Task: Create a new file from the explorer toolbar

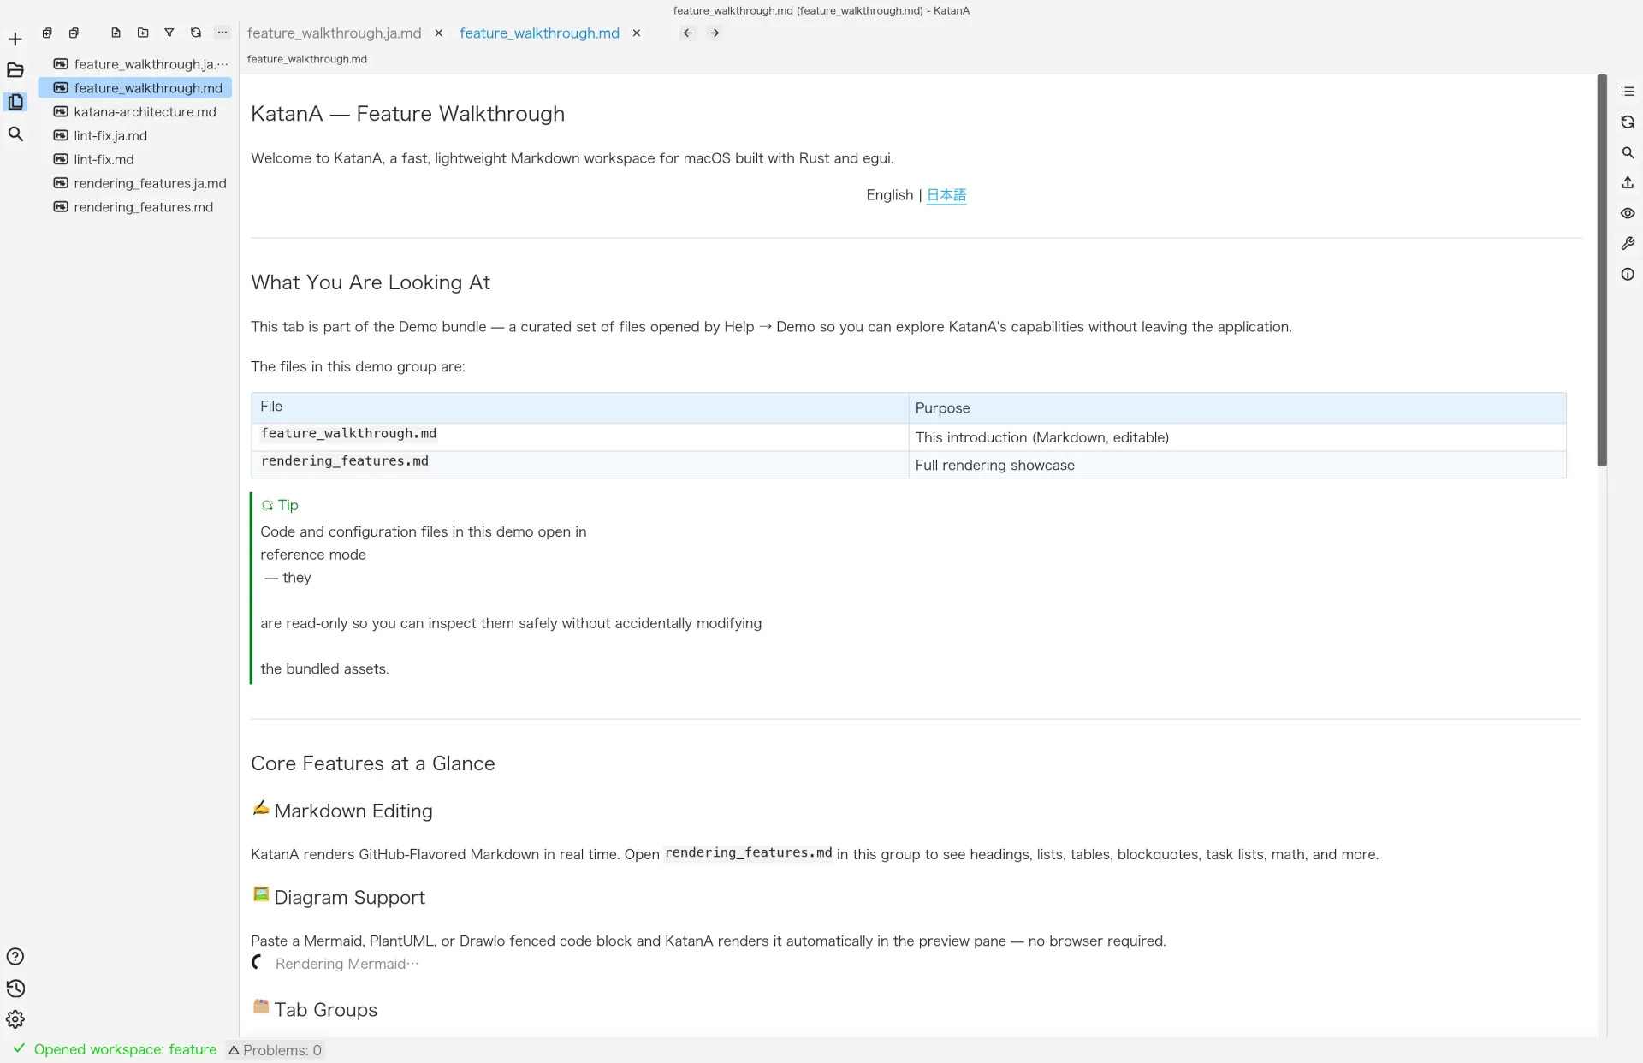Action: pos(116,33)
